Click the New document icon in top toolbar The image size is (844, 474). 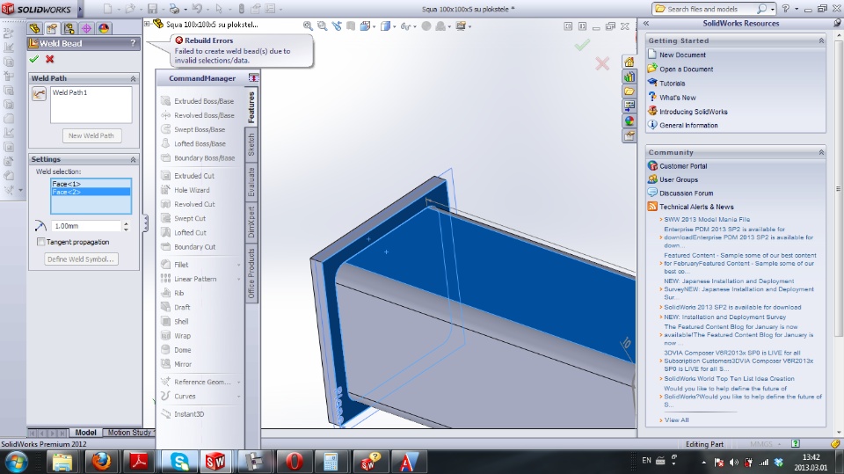point(107,9)
